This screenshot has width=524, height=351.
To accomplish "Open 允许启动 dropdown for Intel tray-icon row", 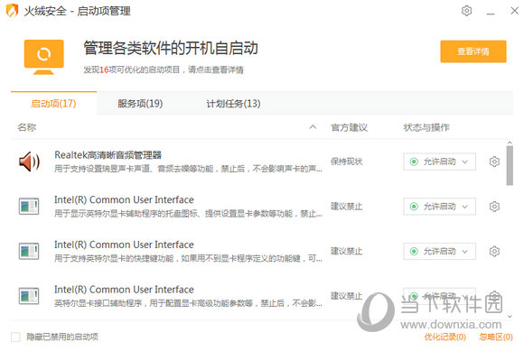I will 439,207.
